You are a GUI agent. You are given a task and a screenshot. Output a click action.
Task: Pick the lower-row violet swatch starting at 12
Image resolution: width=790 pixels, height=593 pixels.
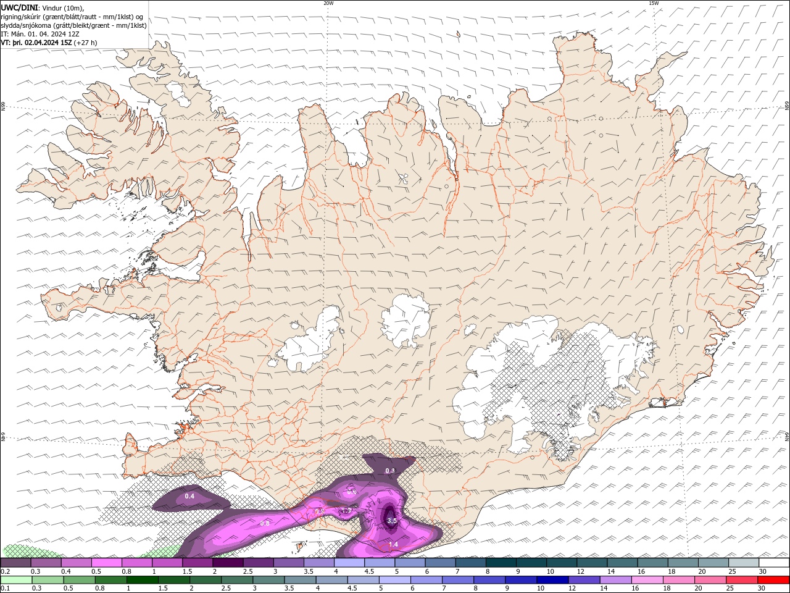point(584,580)
